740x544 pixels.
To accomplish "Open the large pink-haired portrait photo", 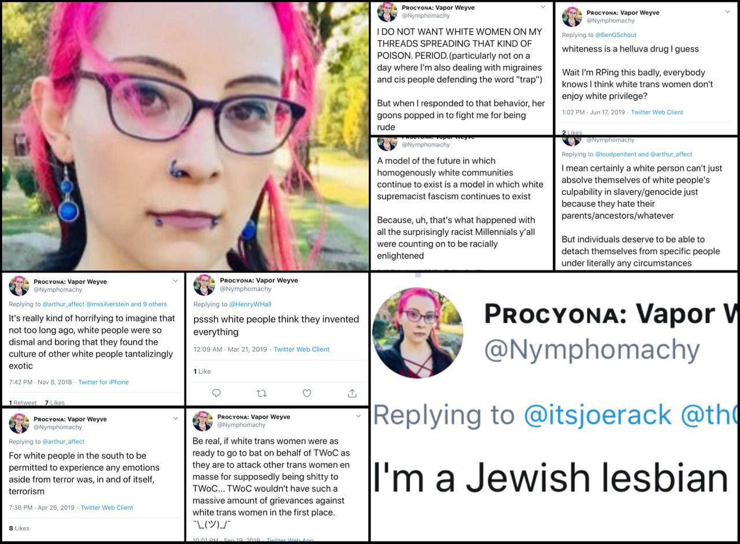I will [x=185, y=136].
